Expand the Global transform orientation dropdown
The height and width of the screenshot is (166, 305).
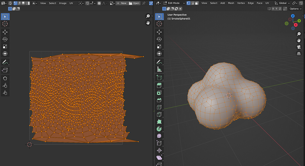(x=282, y=3)
